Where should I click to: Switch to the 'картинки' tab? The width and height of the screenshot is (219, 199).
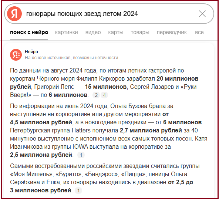click(67, 32)
